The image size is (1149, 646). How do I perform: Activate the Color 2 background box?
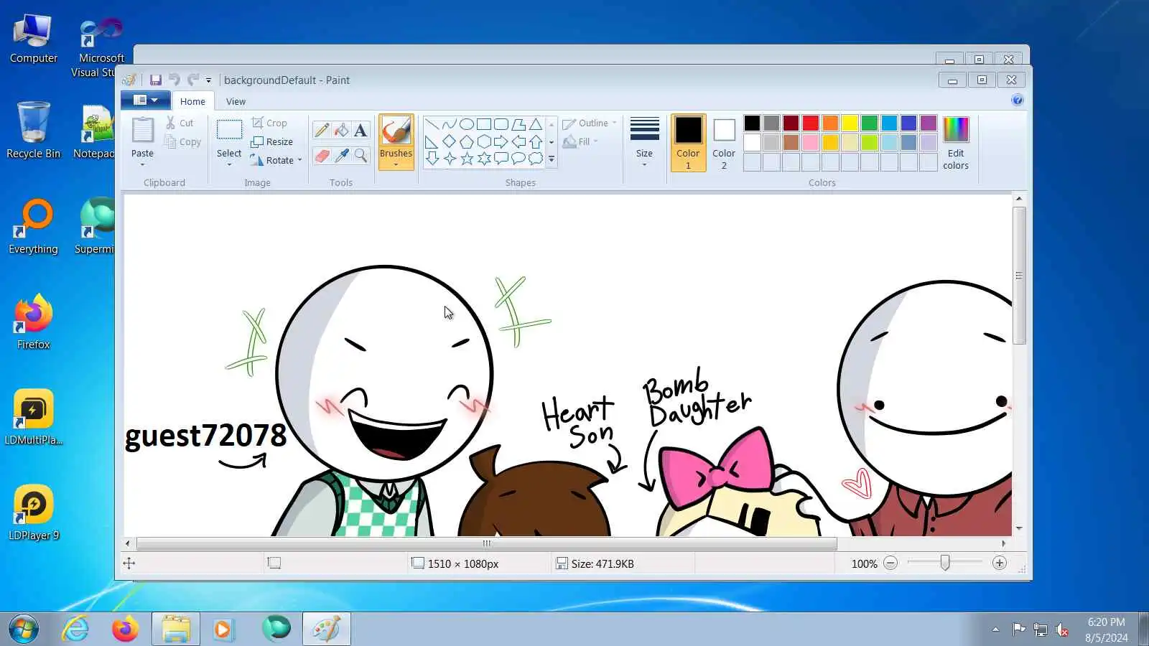point(724,143)
